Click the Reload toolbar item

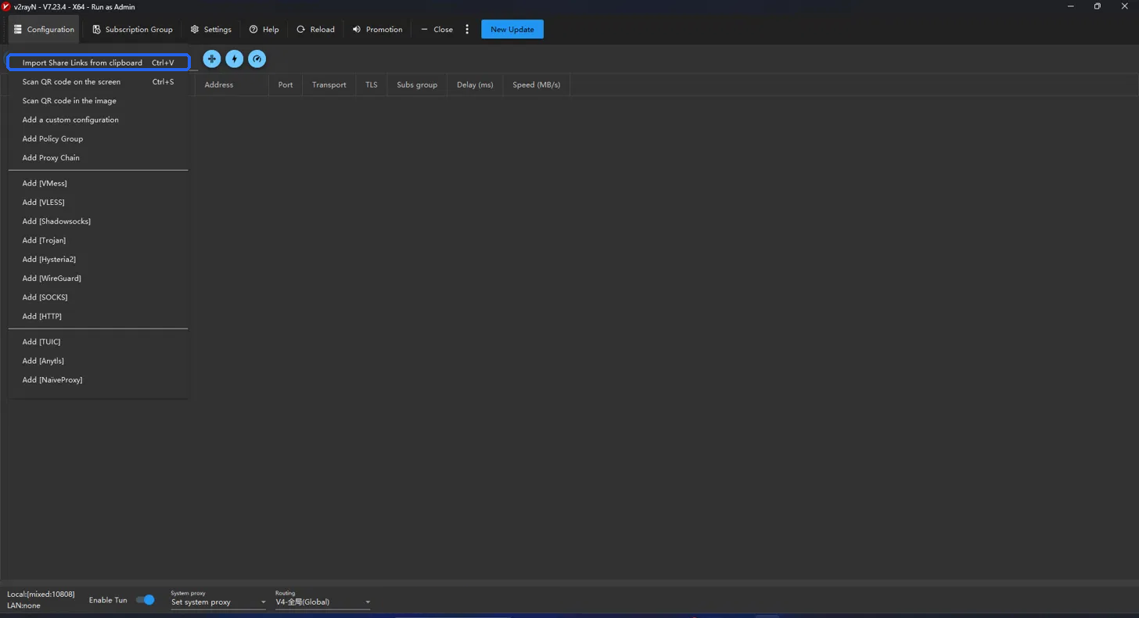[315, 29]
